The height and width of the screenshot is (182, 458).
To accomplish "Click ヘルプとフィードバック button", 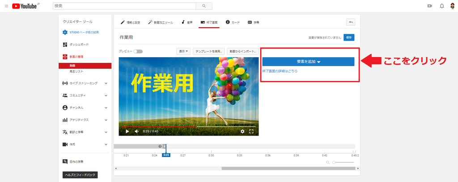I will point(80,175).
